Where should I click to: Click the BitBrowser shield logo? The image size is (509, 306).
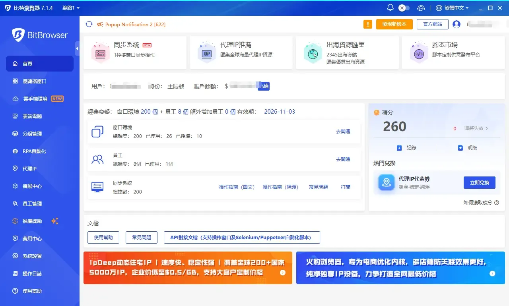coord(18,35)
